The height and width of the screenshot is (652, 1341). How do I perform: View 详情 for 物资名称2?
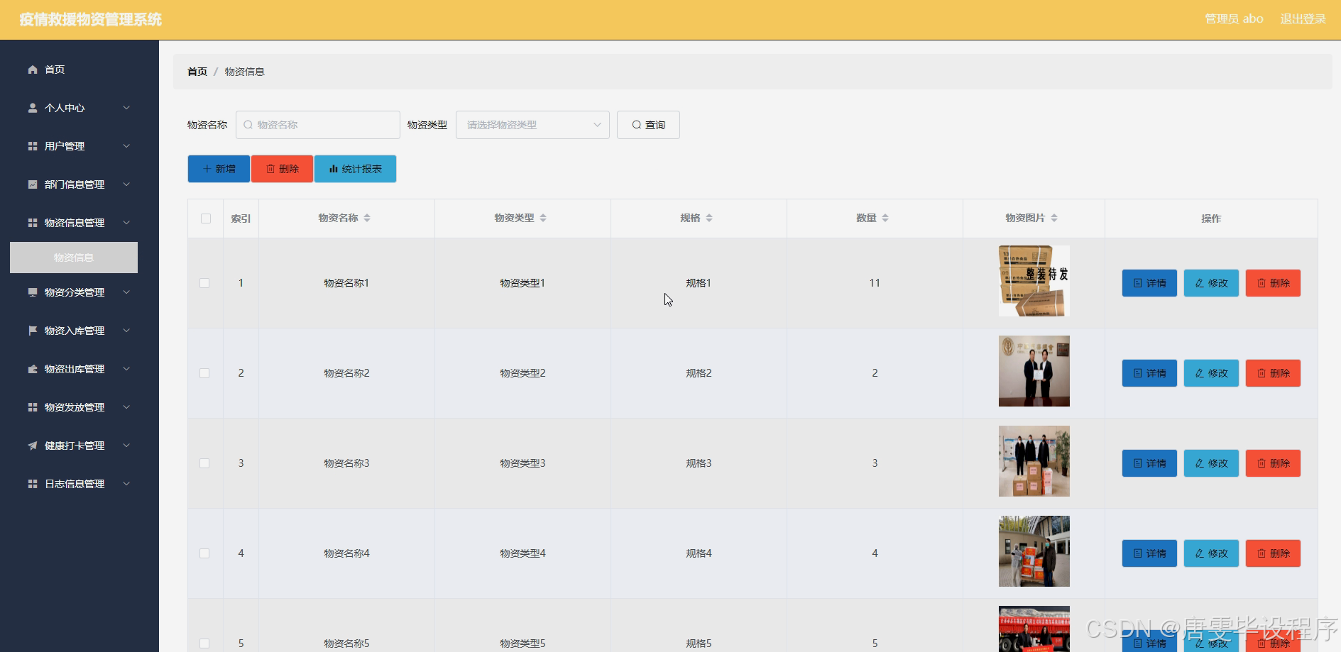tap(1149, 373)
